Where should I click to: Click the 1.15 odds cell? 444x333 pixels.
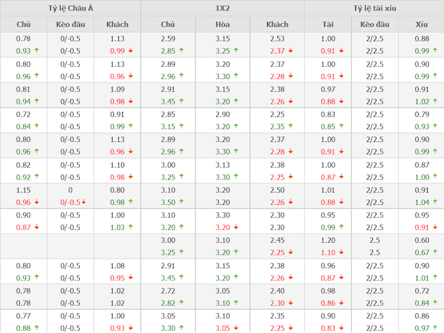pyautogui.click(x=23, y=190)
